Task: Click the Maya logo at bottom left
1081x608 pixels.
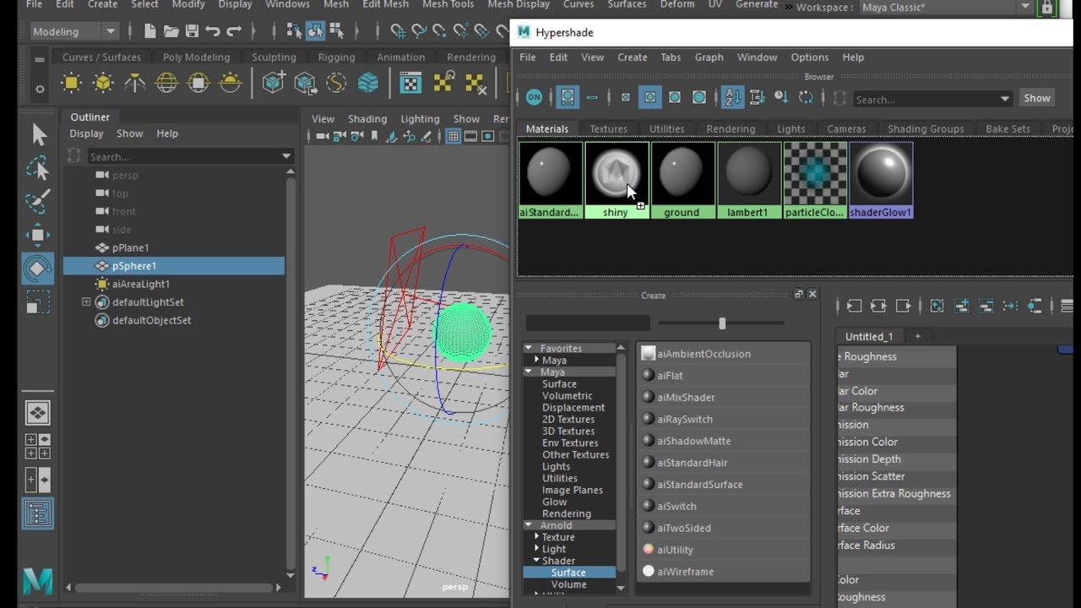Action: click(x=38, y=581)
